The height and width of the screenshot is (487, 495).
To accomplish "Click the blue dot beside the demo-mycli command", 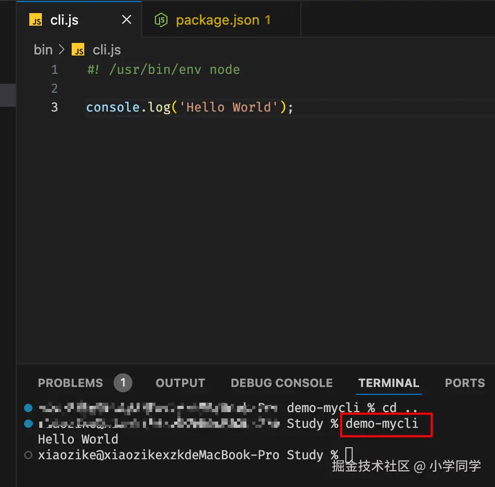I will [x=28, y=424].
